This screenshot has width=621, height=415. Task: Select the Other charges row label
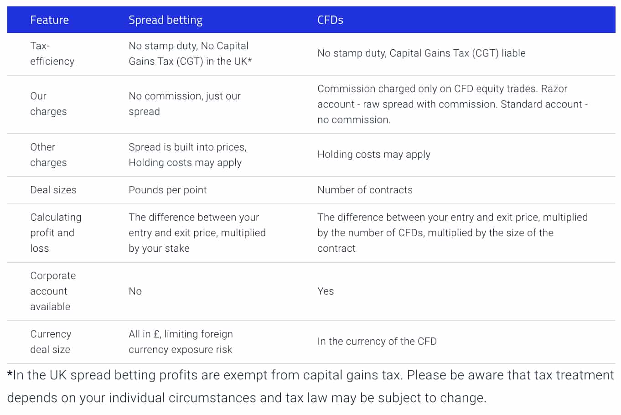tap(48, 155)
